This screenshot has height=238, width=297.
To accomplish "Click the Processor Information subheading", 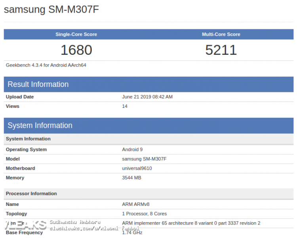I will (x=31, y=194).
